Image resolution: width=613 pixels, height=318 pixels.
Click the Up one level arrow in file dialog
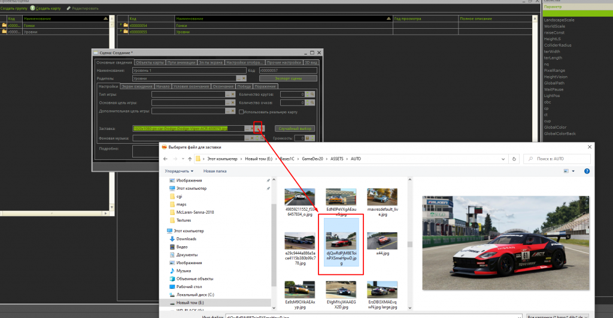point(189,159)
